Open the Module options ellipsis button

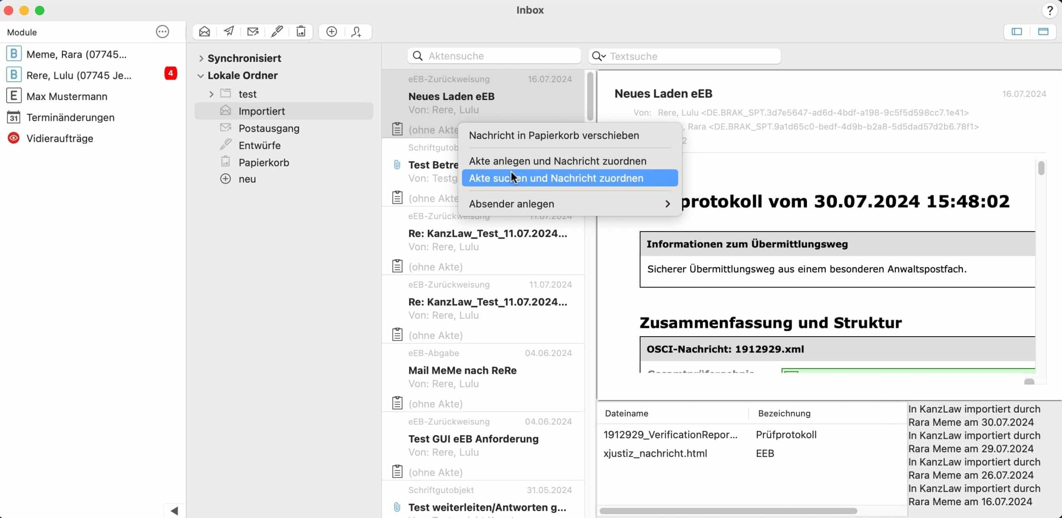point(162,32)
